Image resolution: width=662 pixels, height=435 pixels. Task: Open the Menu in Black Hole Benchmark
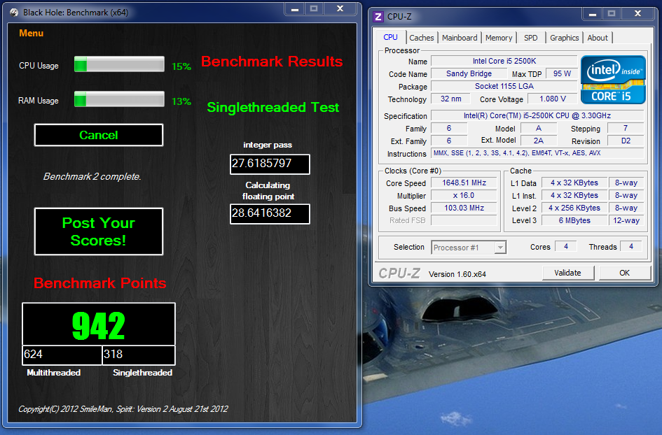[x=32, y=34]
